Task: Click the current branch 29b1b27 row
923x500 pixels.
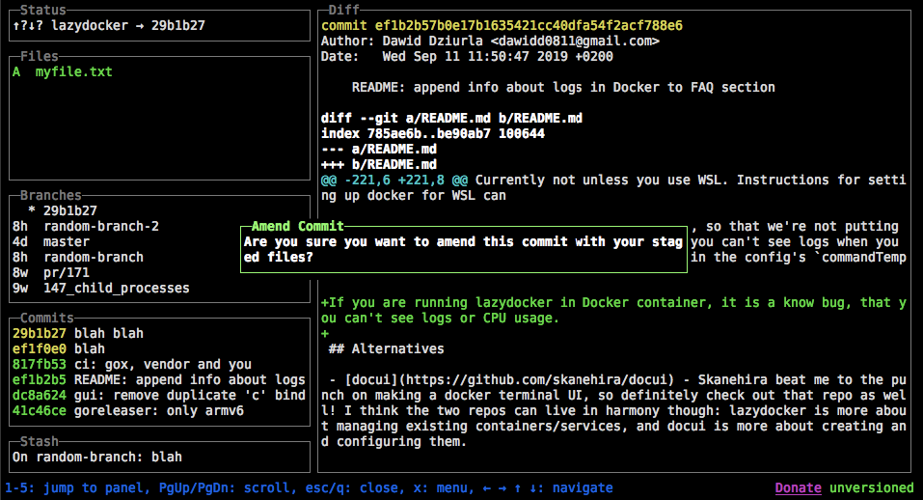Action: tap(159, 210)
